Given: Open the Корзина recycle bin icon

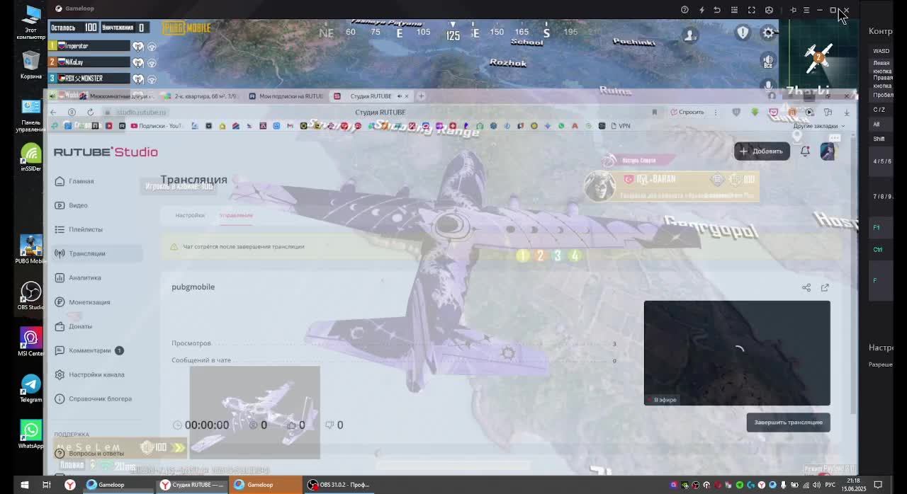Looking at the screenshot, I should click(x=30, y=64).
